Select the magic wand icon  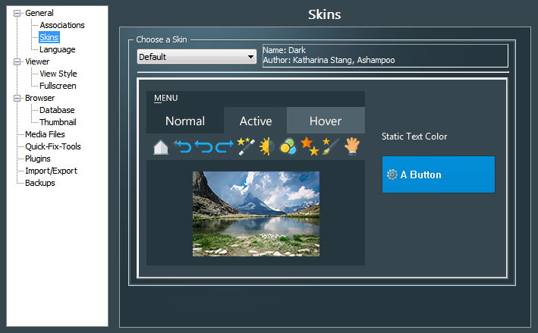coord(245,146)
